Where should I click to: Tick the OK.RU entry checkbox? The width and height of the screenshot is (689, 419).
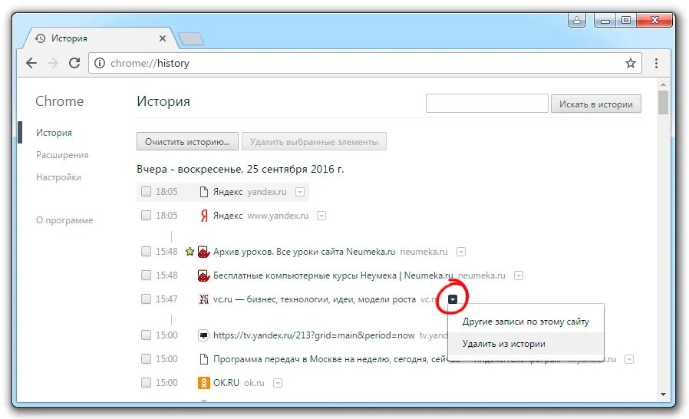click(146, 382)
